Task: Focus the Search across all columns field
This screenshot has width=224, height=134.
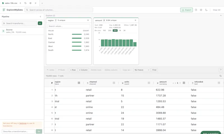Action: pos(59,10)
